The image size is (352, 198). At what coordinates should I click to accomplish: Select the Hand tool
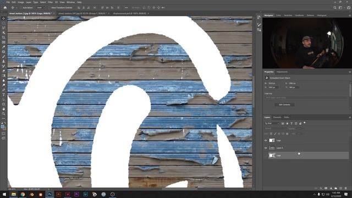point(4,109)
